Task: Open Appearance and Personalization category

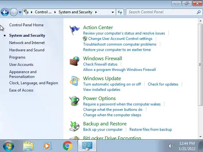Action: 23,74
